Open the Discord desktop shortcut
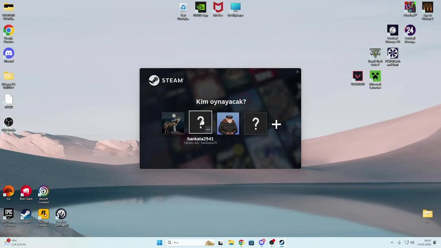 pos(9,55)
